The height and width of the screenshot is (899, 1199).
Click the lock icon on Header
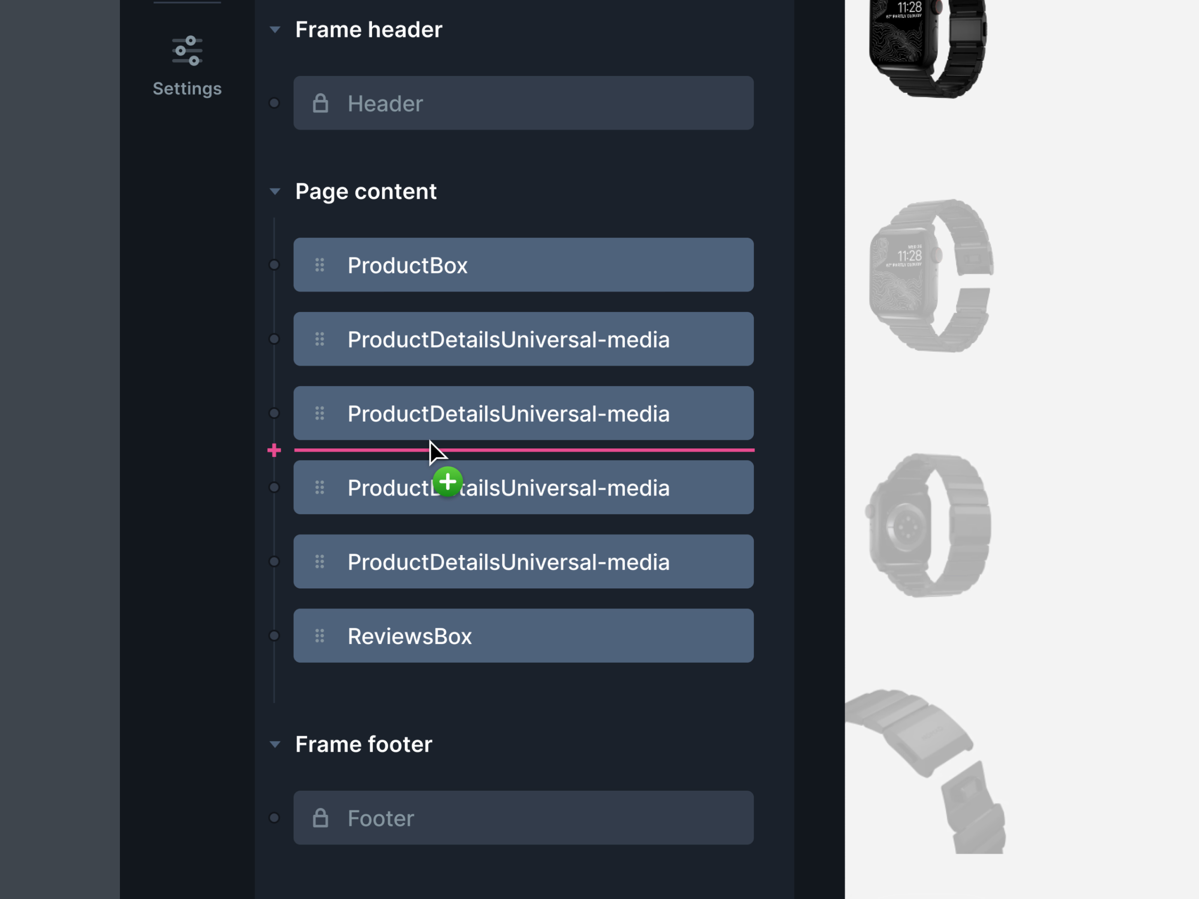320,103
